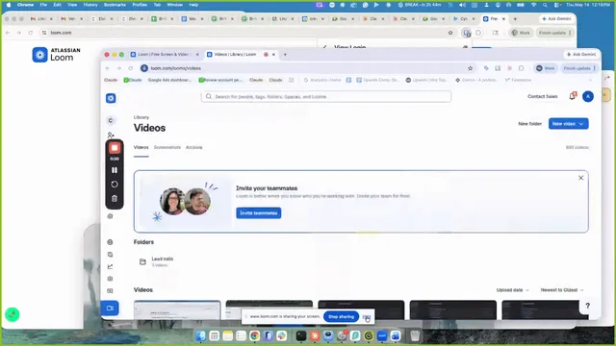The image size is (616, 346).
Task: Open the Profiles menu in the menu bar
Action: [140, 5]
